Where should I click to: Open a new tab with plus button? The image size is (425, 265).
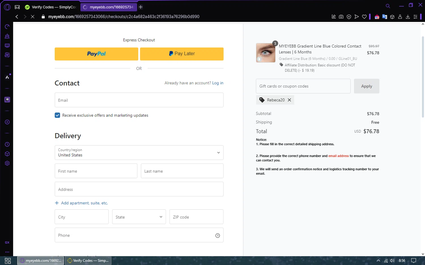(x=141, y=7)
